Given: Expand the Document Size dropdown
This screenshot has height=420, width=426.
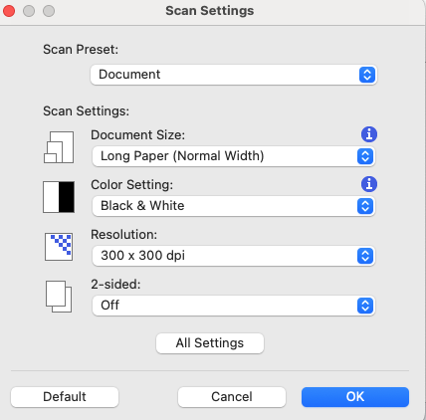Looking at the screenshot, I should [234, 156].
